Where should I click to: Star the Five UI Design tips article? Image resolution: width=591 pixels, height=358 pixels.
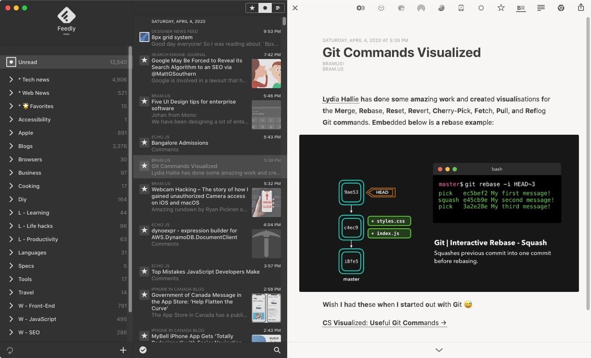[x=144, y=101]
